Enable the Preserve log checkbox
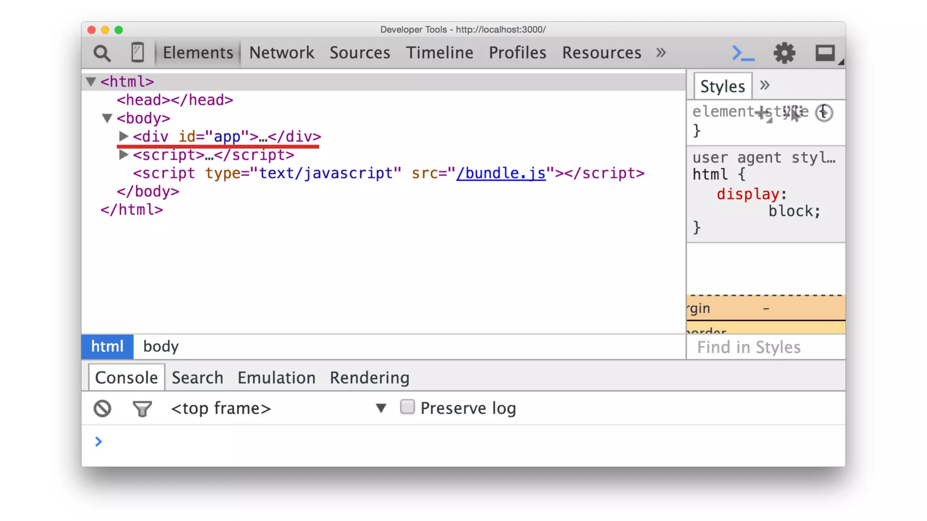927x521 pixels. pos(407,407)
